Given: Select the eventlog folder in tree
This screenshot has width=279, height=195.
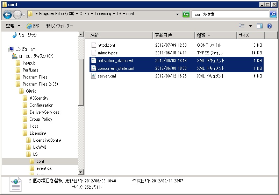Looking at the screenshot, I should [x=44, y=168].
